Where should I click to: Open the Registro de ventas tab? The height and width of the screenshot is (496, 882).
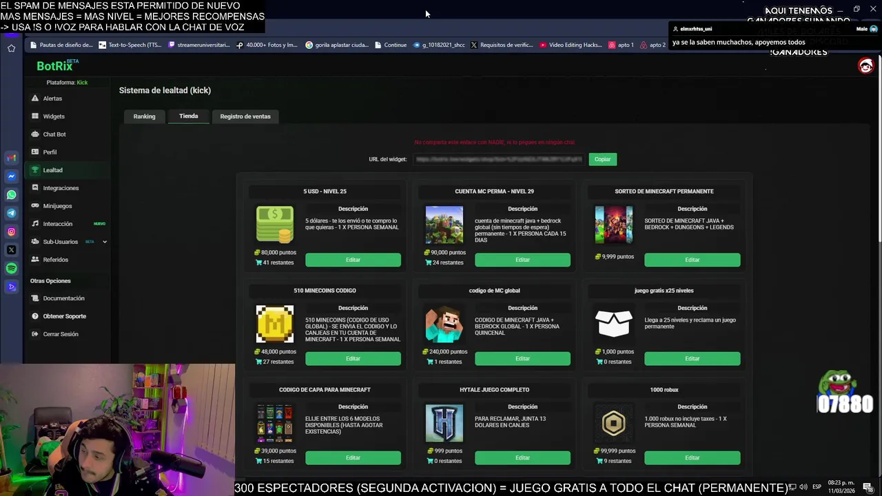tap(245, 116)
